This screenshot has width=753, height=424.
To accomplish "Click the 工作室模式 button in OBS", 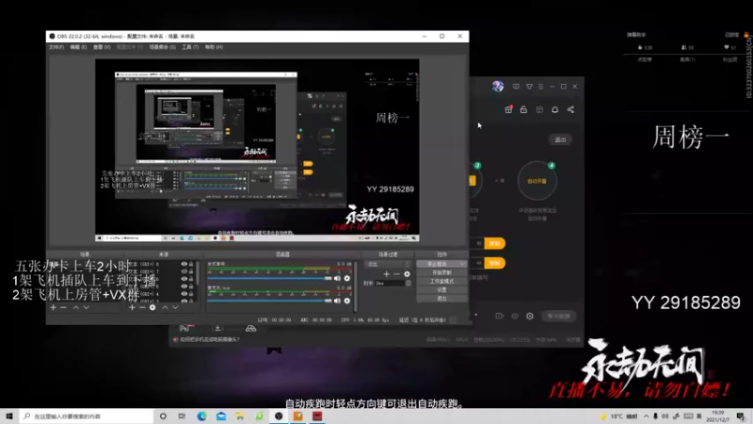I will (441, 281).
